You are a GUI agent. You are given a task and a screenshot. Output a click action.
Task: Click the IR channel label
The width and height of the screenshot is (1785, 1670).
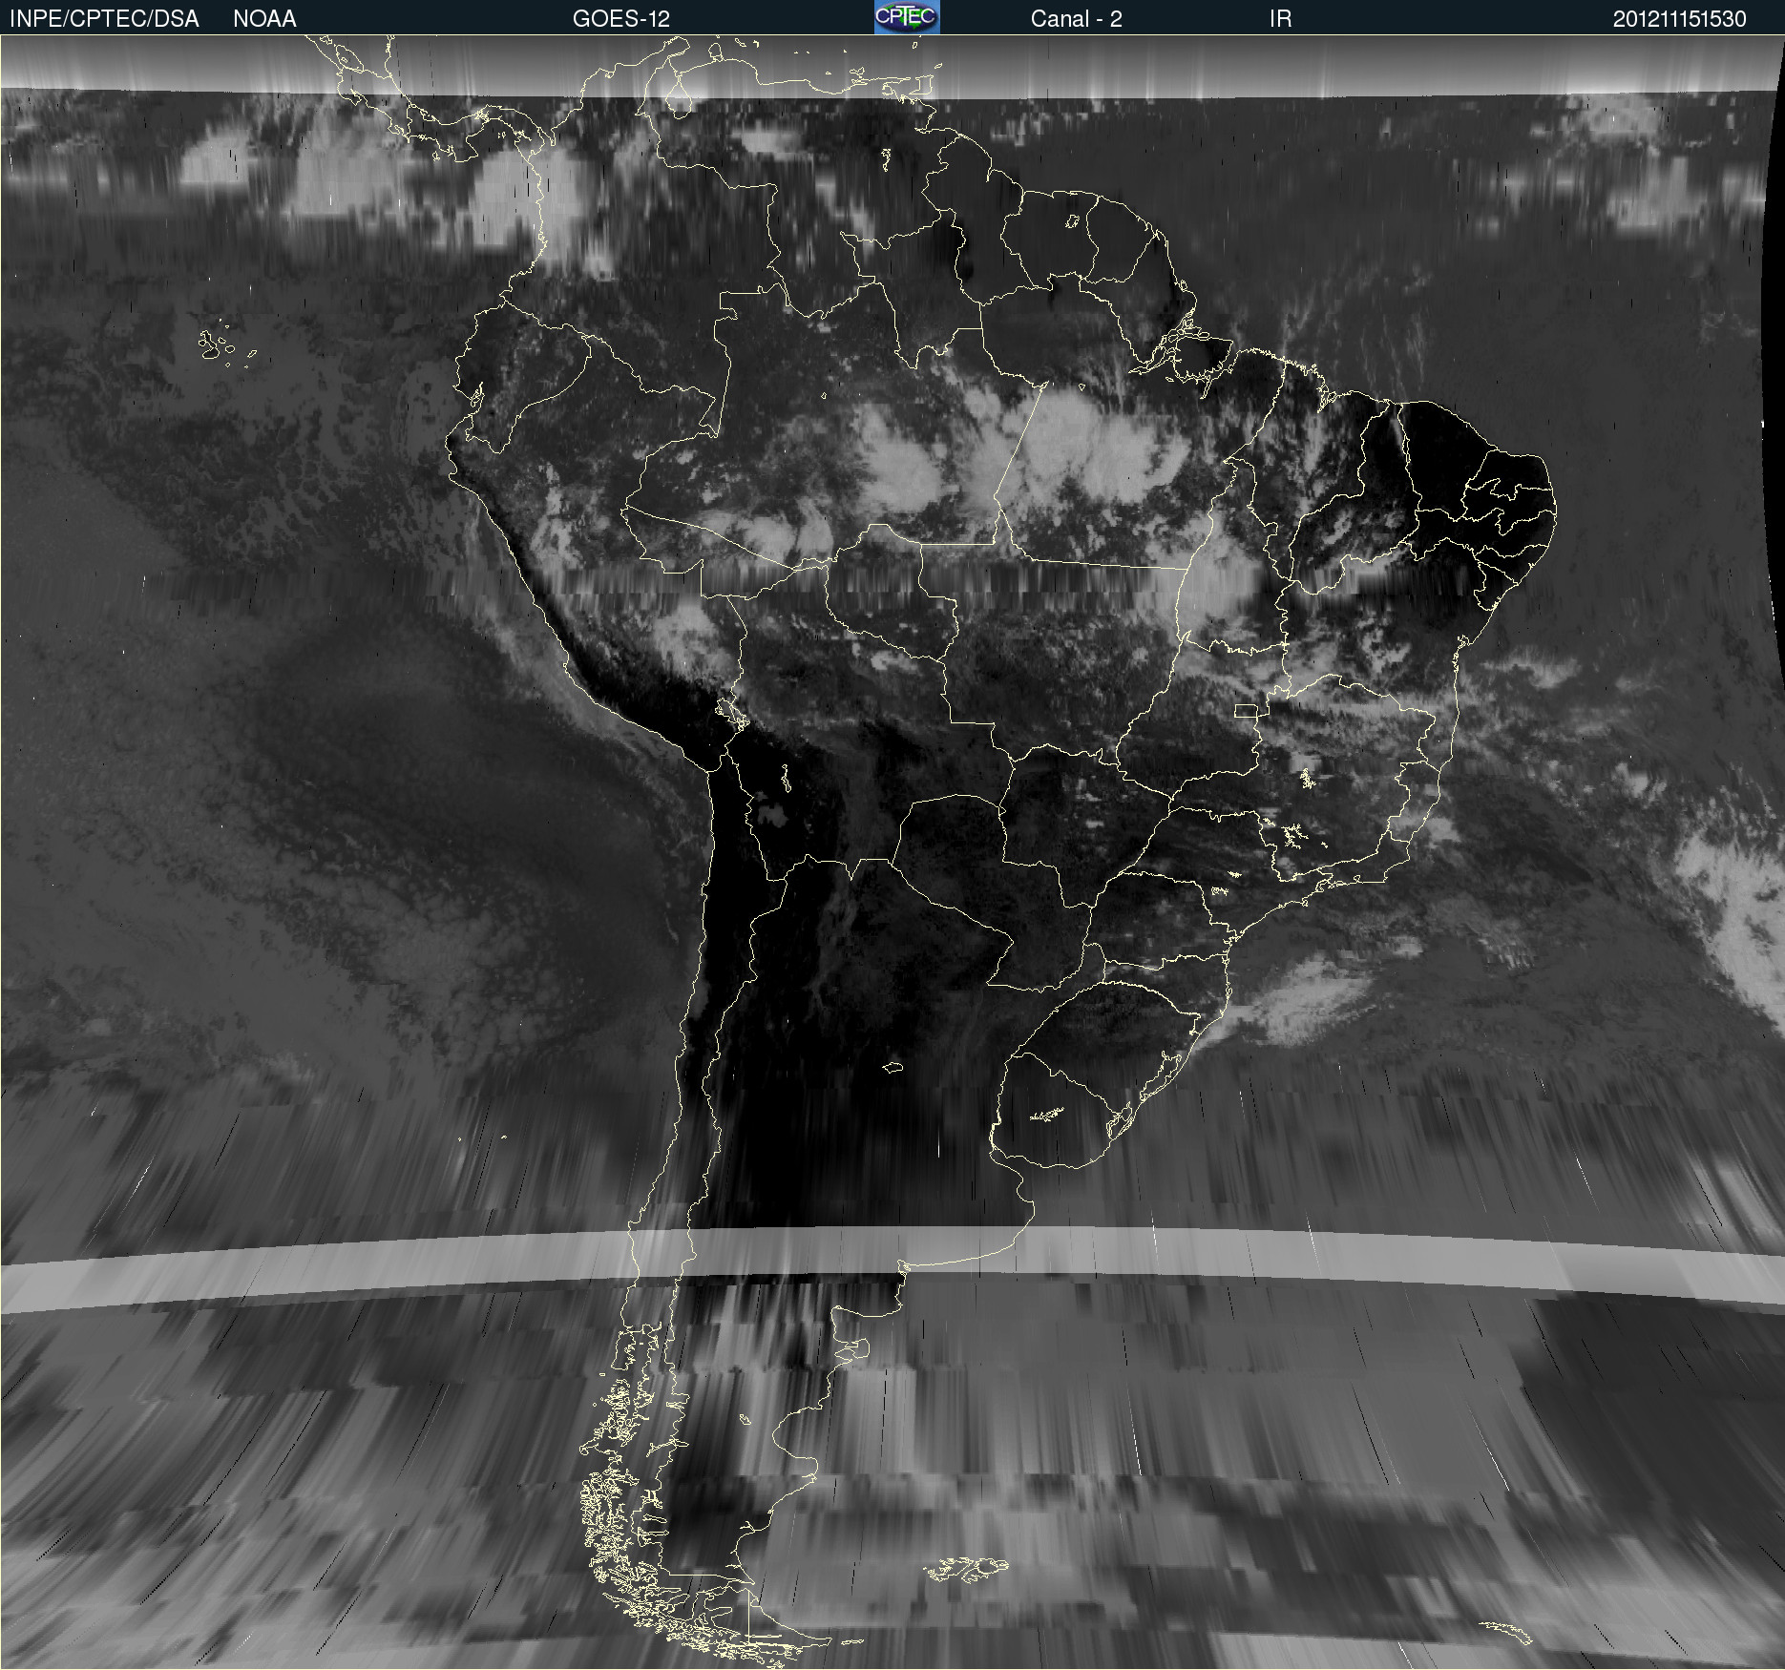tap(1280, 19)
